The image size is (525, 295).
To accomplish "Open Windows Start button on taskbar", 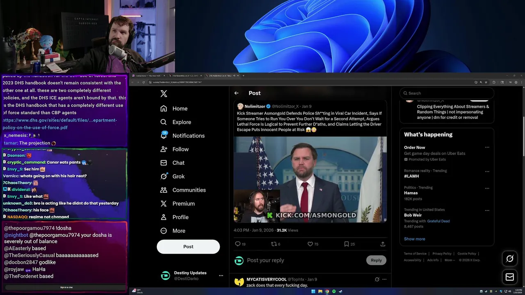I will 313,291.
